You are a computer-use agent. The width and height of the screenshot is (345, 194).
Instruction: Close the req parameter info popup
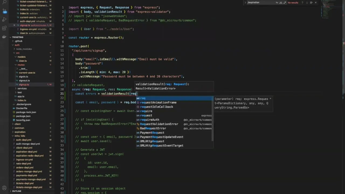pos(270,99)
